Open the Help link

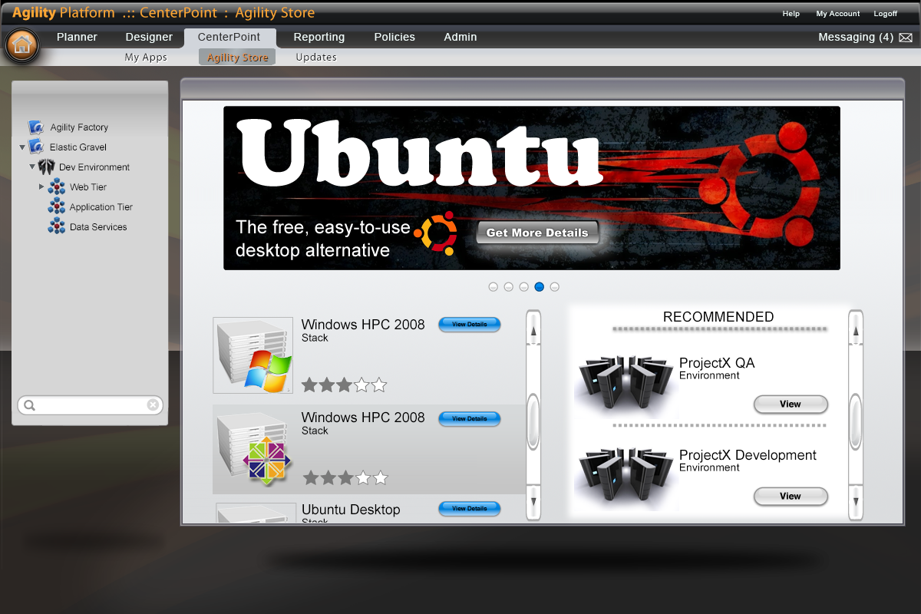tap(791, 14)
